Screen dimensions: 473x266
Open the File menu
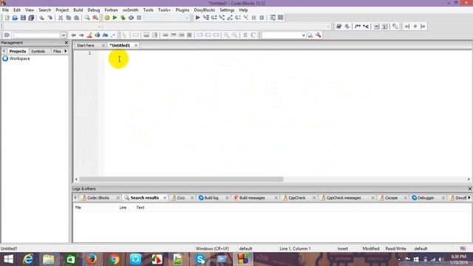[x=5, y=10]
